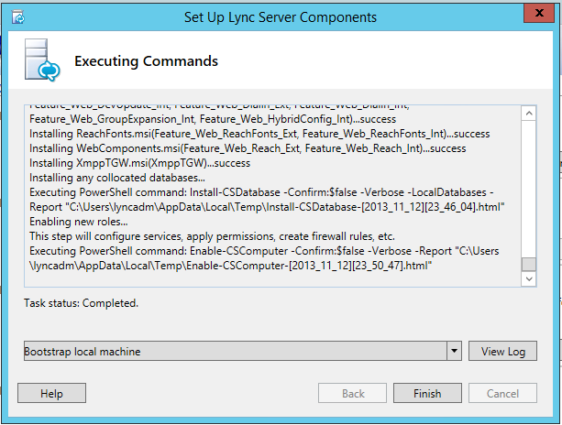Expand the Bootstrap local machine dropdown arrow

(454, 351)
